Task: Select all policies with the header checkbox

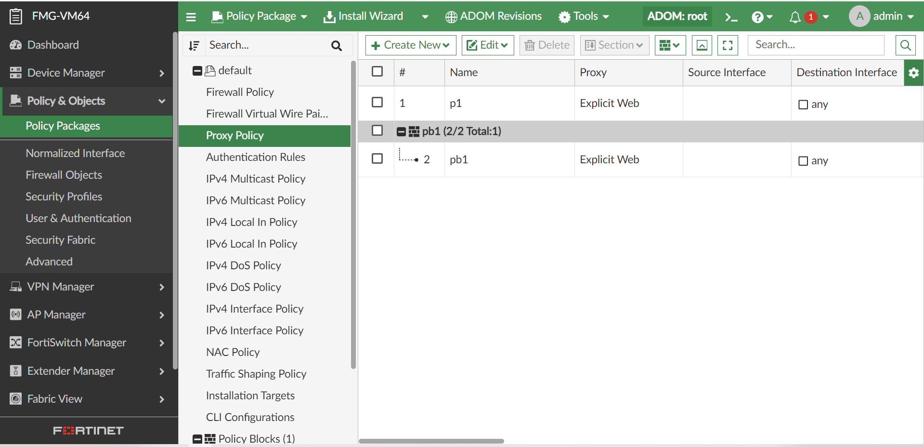Action: [x=377, y=71]
